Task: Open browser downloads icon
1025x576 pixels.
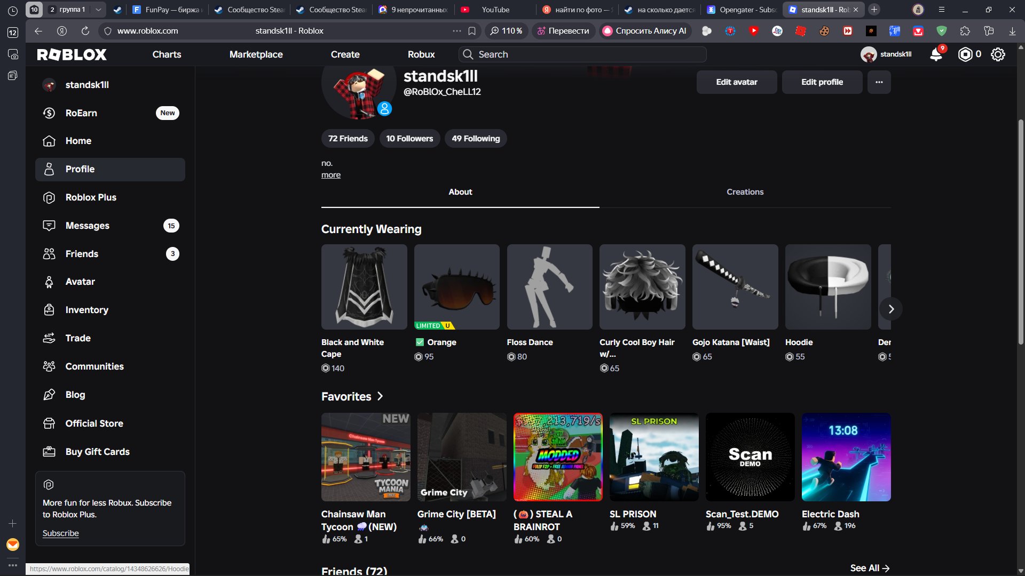Action: 1012,31
